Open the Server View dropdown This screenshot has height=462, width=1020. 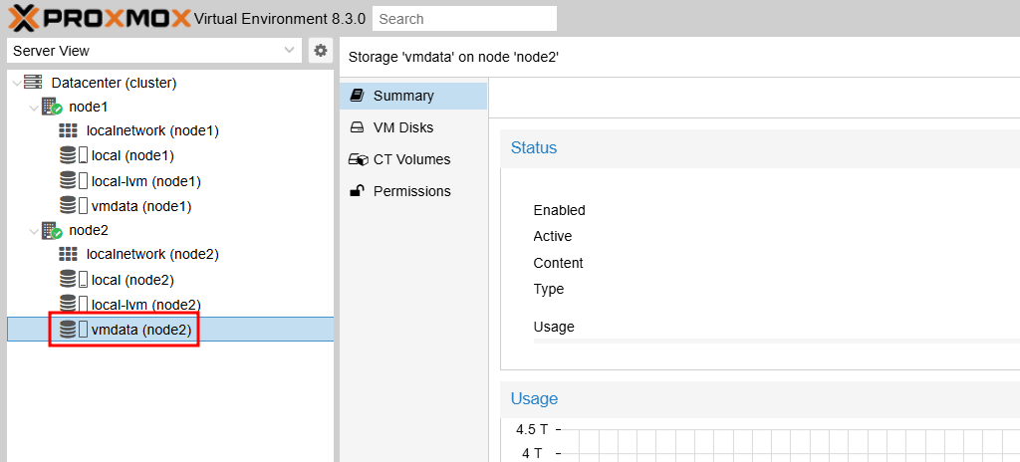coord(154,51)
